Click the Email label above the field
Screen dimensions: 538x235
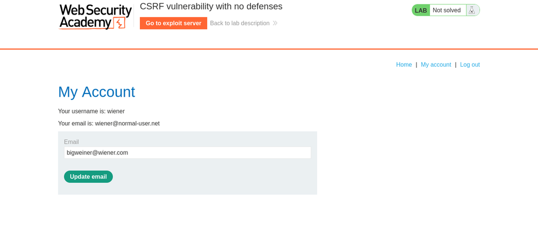pyautogui.click(x=72, y=142)
